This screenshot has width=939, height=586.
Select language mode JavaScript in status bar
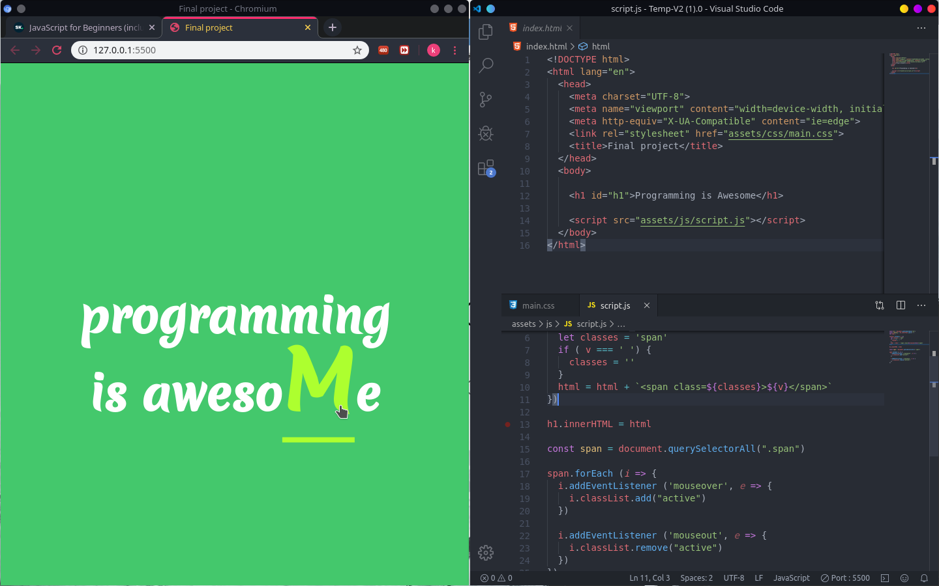pos(792,578)
